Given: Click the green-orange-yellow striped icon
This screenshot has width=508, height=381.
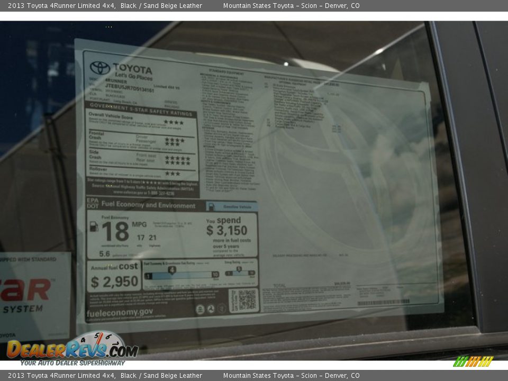Looking at the screenshot, I should [x=473, y=361].
